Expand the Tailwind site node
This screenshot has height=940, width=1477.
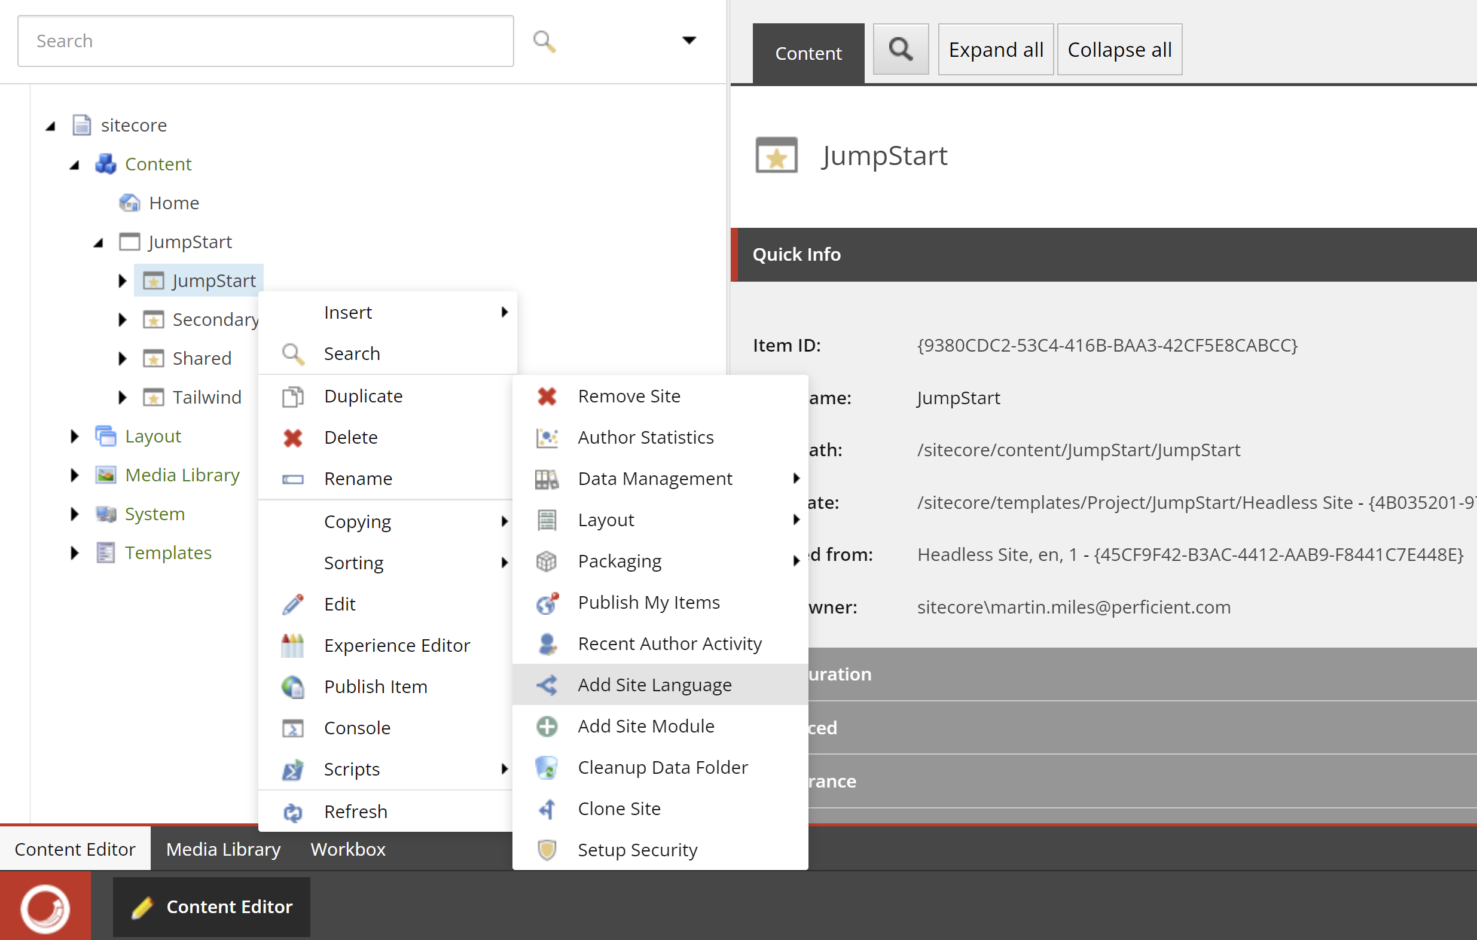[x=122, y=397]
